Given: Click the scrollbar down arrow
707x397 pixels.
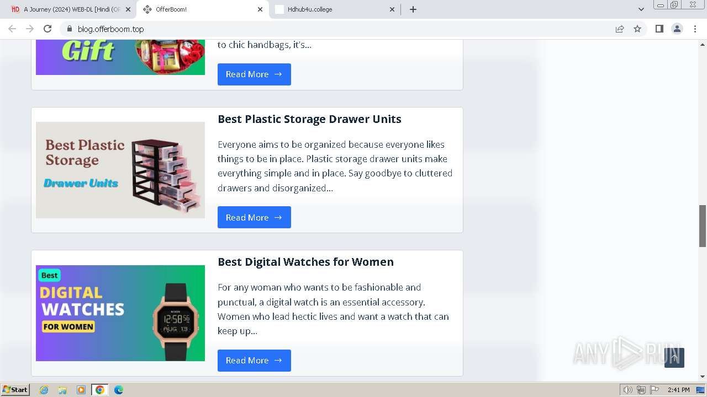Looking at the screenshot, I should click(x=703, y=377).
